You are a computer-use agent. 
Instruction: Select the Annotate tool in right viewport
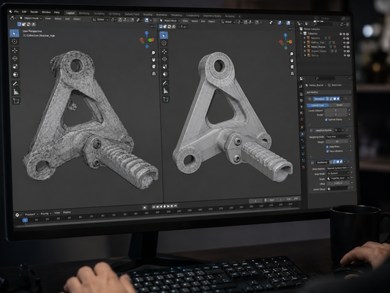[x=165, y=83]
